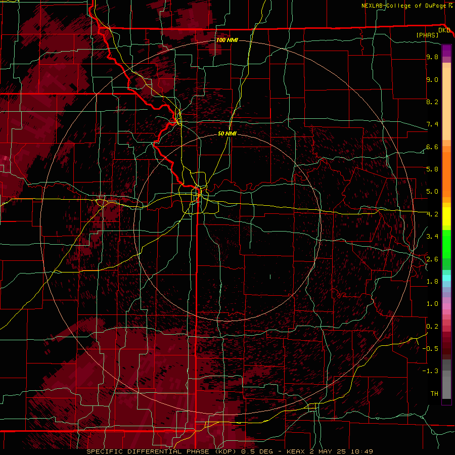Viewport: 455px width, 455px height.
Task: Click the 9.8 scale value
Action: click(x=432, y=57)
